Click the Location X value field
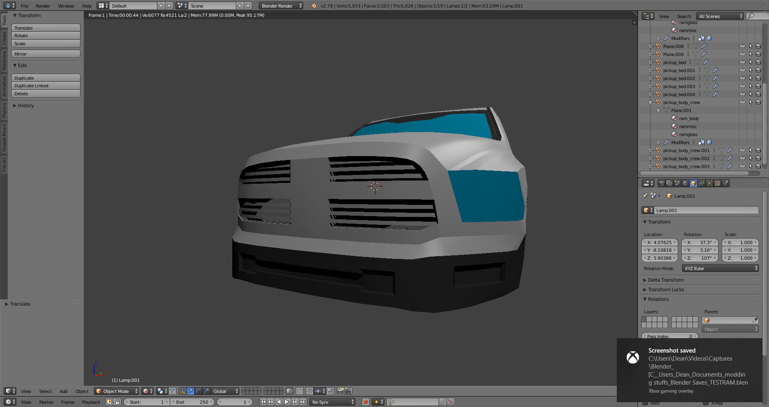 point(660,243)
